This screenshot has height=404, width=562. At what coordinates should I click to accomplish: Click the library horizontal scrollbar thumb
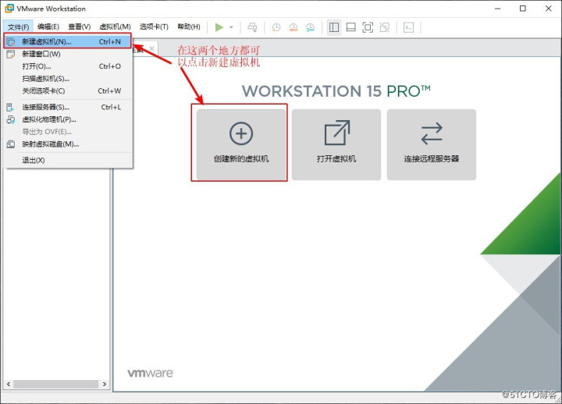(56, 384)
